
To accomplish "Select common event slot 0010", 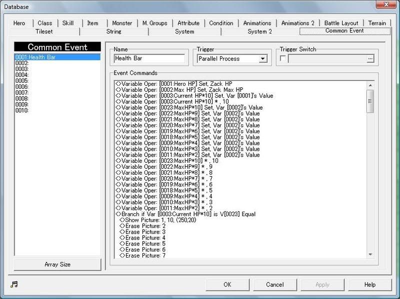I will point(57,110).
